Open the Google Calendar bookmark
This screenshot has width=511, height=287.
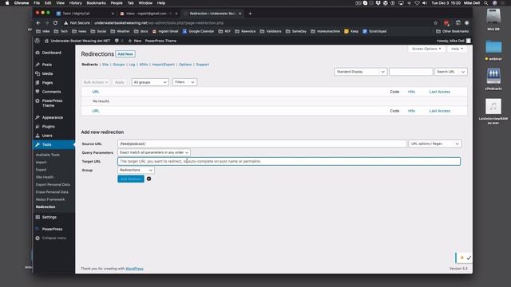pyautogui.click(x=198, y=32)
